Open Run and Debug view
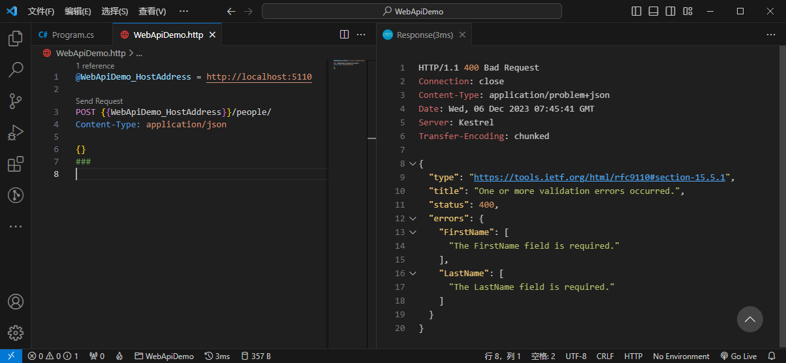 (x=15, y=133)
